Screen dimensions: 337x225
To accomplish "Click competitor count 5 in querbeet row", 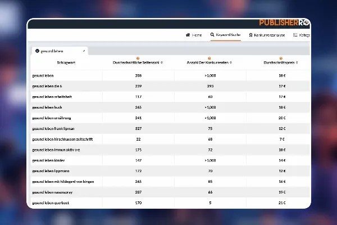I will click(x=210, y=203).
